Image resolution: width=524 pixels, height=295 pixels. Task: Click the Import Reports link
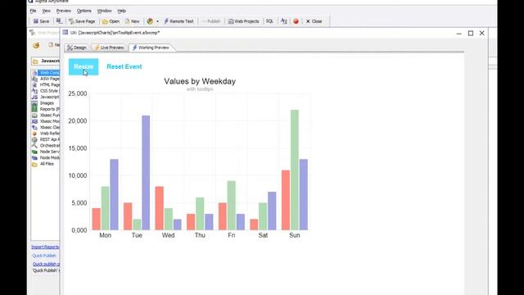coord(45,247)
